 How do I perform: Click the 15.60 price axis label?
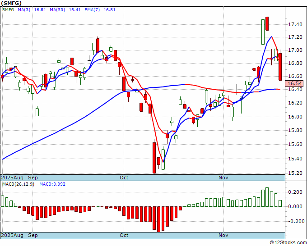[295, 144]
